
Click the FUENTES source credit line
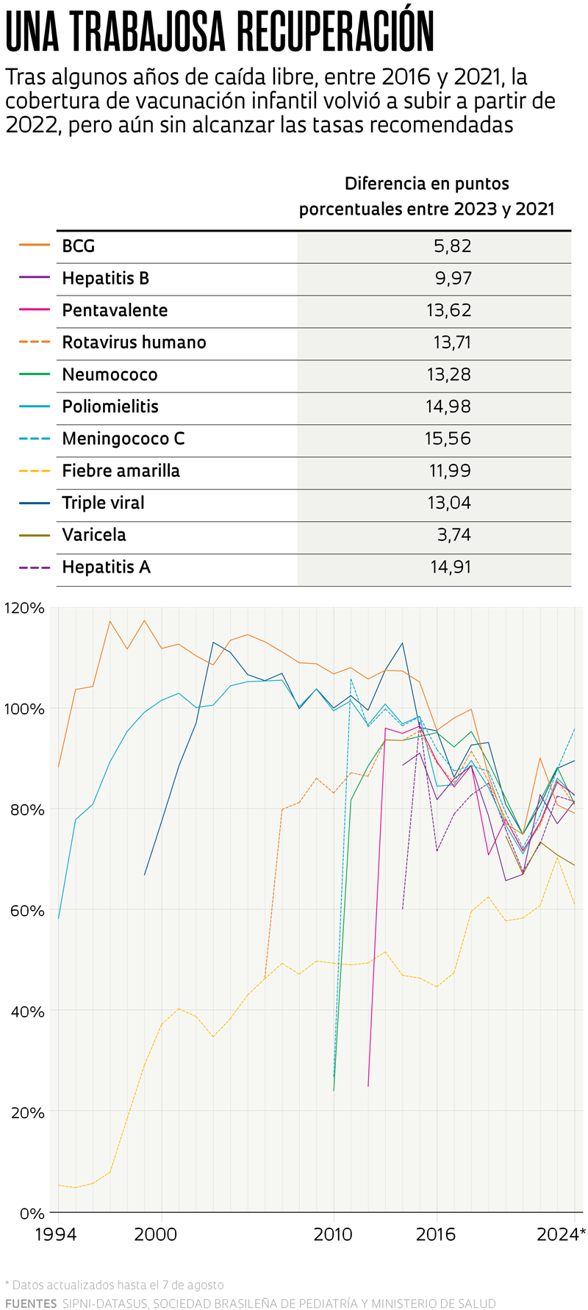pos(250,1303)
